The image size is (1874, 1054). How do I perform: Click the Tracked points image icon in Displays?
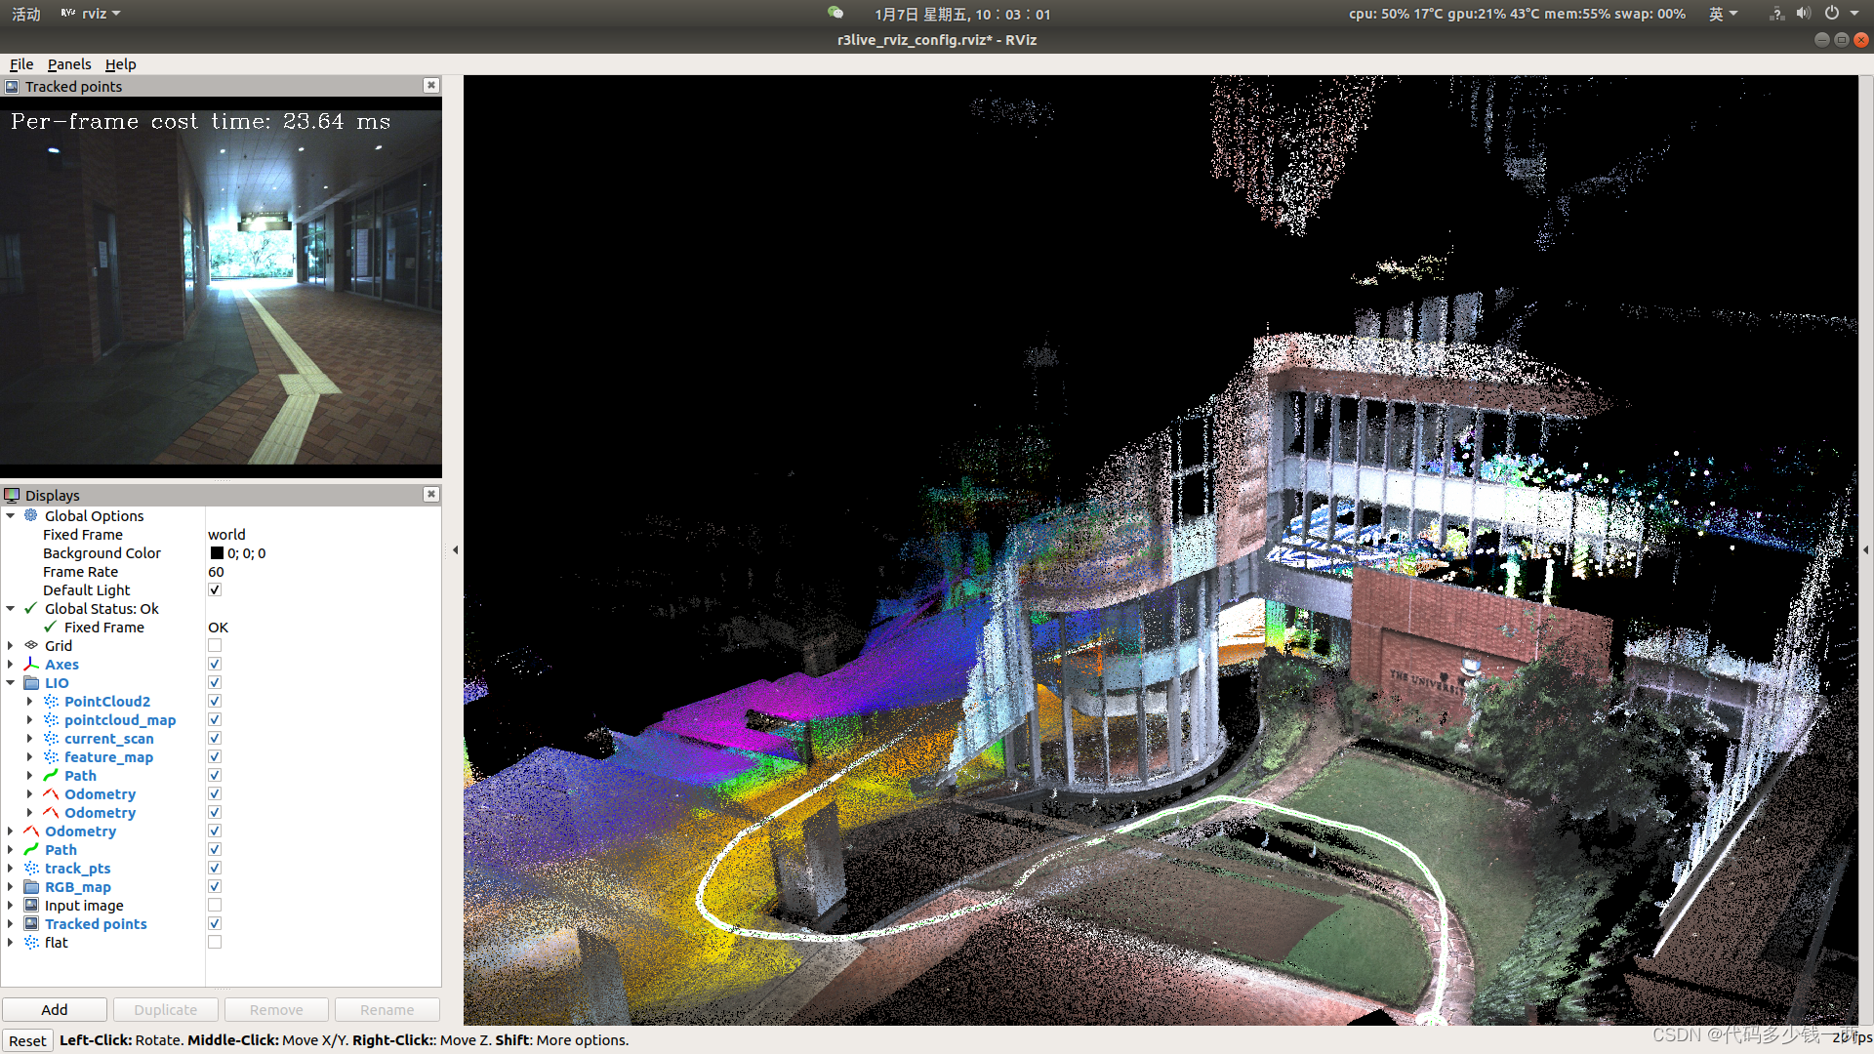(31, 923)
